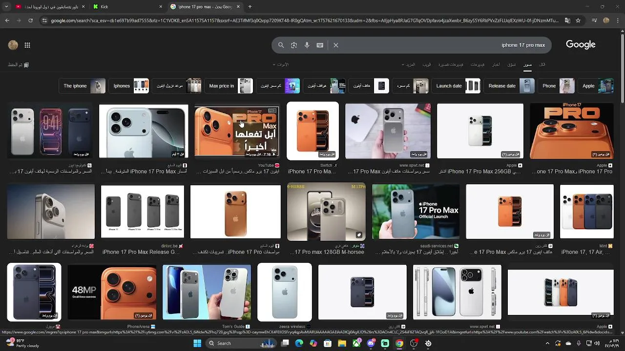The height and width of the screenshot is (351, 625).
Task: Select the فيديوهات قصيرة short videos tab
Action: 451,64
